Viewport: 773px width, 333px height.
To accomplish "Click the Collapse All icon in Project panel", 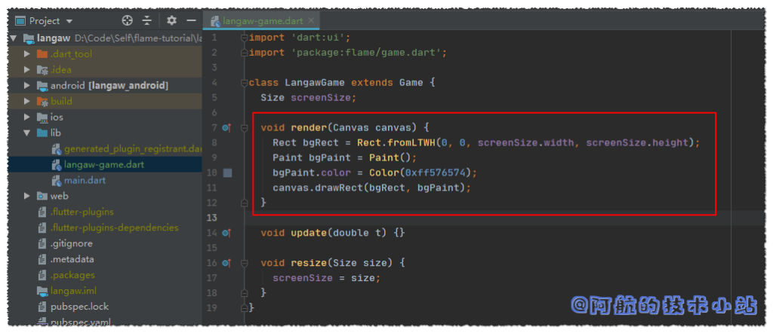I will (147, 21).
